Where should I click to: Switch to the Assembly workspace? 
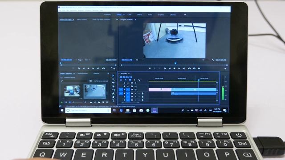[107, 15]
